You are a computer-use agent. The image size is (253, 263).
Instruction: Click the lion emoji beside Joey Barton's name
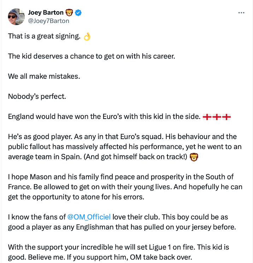(70, 13)
